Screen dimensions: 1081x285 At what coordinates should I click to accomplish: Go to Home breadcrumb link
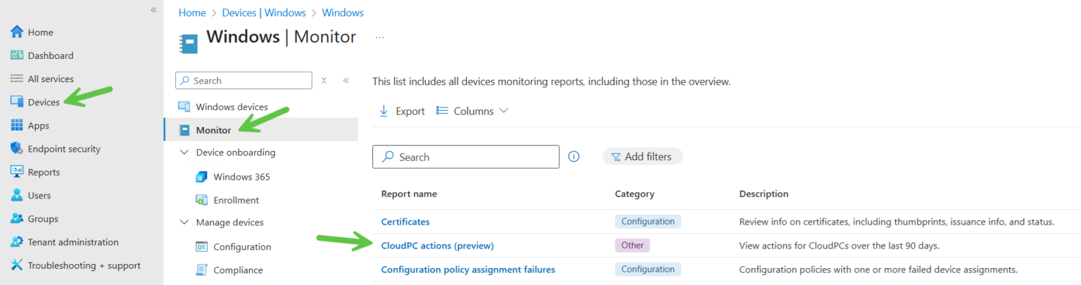(x=192, y=13)
